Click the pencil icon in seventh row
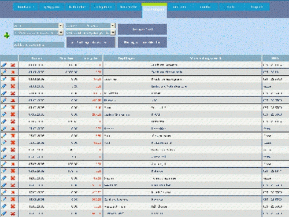 4,108
